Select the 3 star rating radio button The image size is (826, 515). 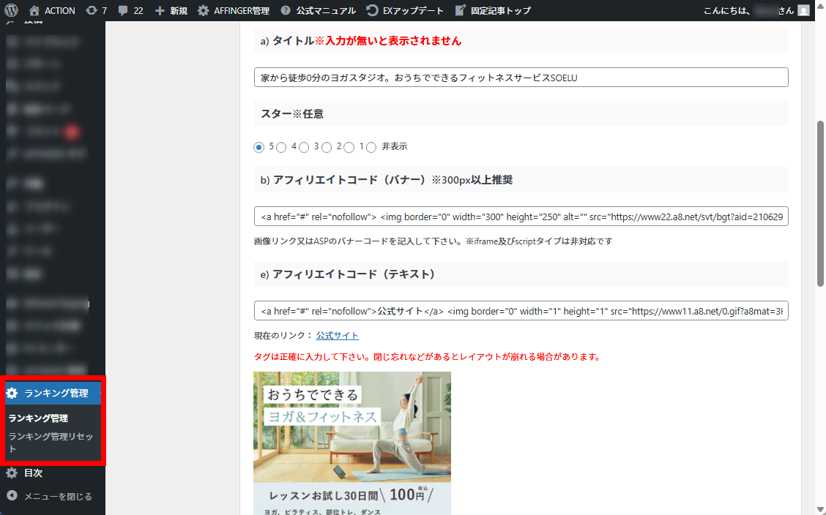click(x=304, y=147)
